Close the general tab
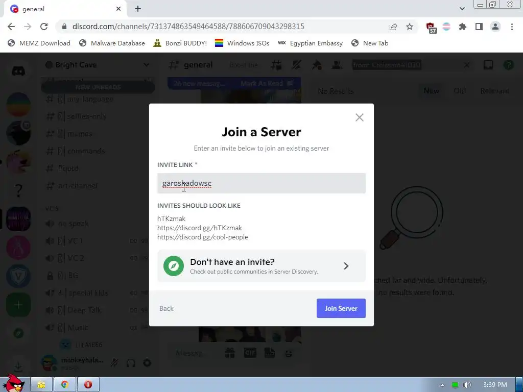This screenshot has width=523, height=392. (x=118, y=9)
